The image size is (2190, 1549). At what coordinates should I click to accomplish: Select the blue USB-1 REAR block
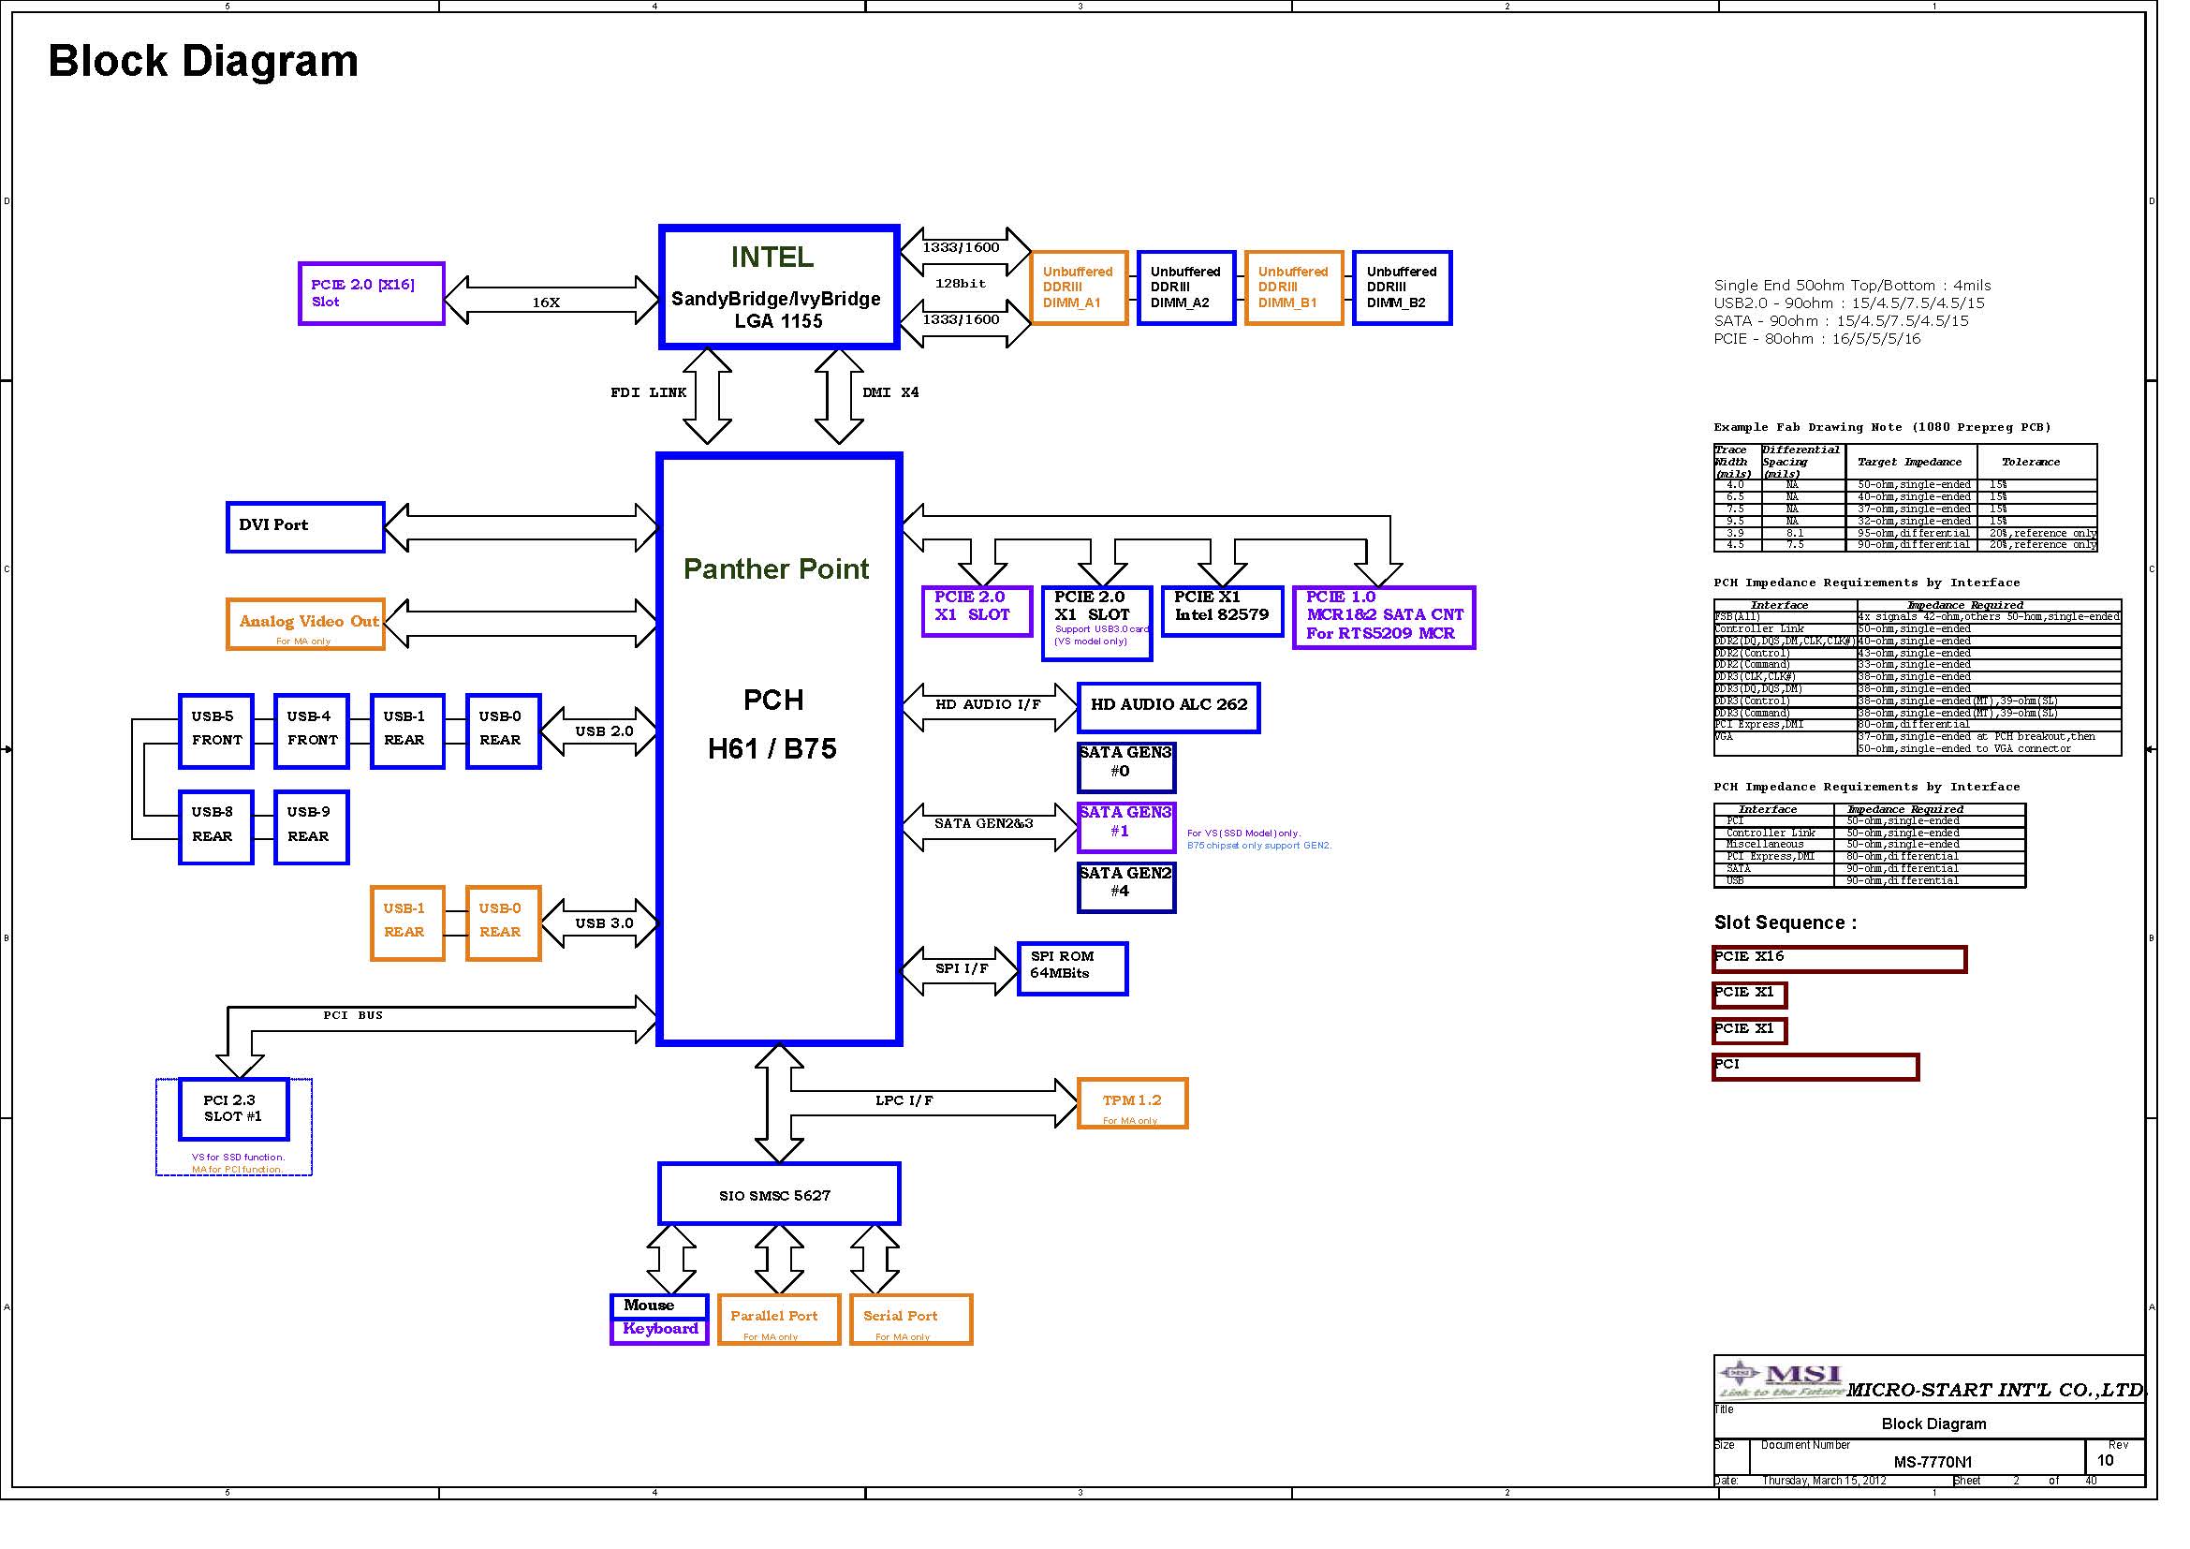point(407,731)
